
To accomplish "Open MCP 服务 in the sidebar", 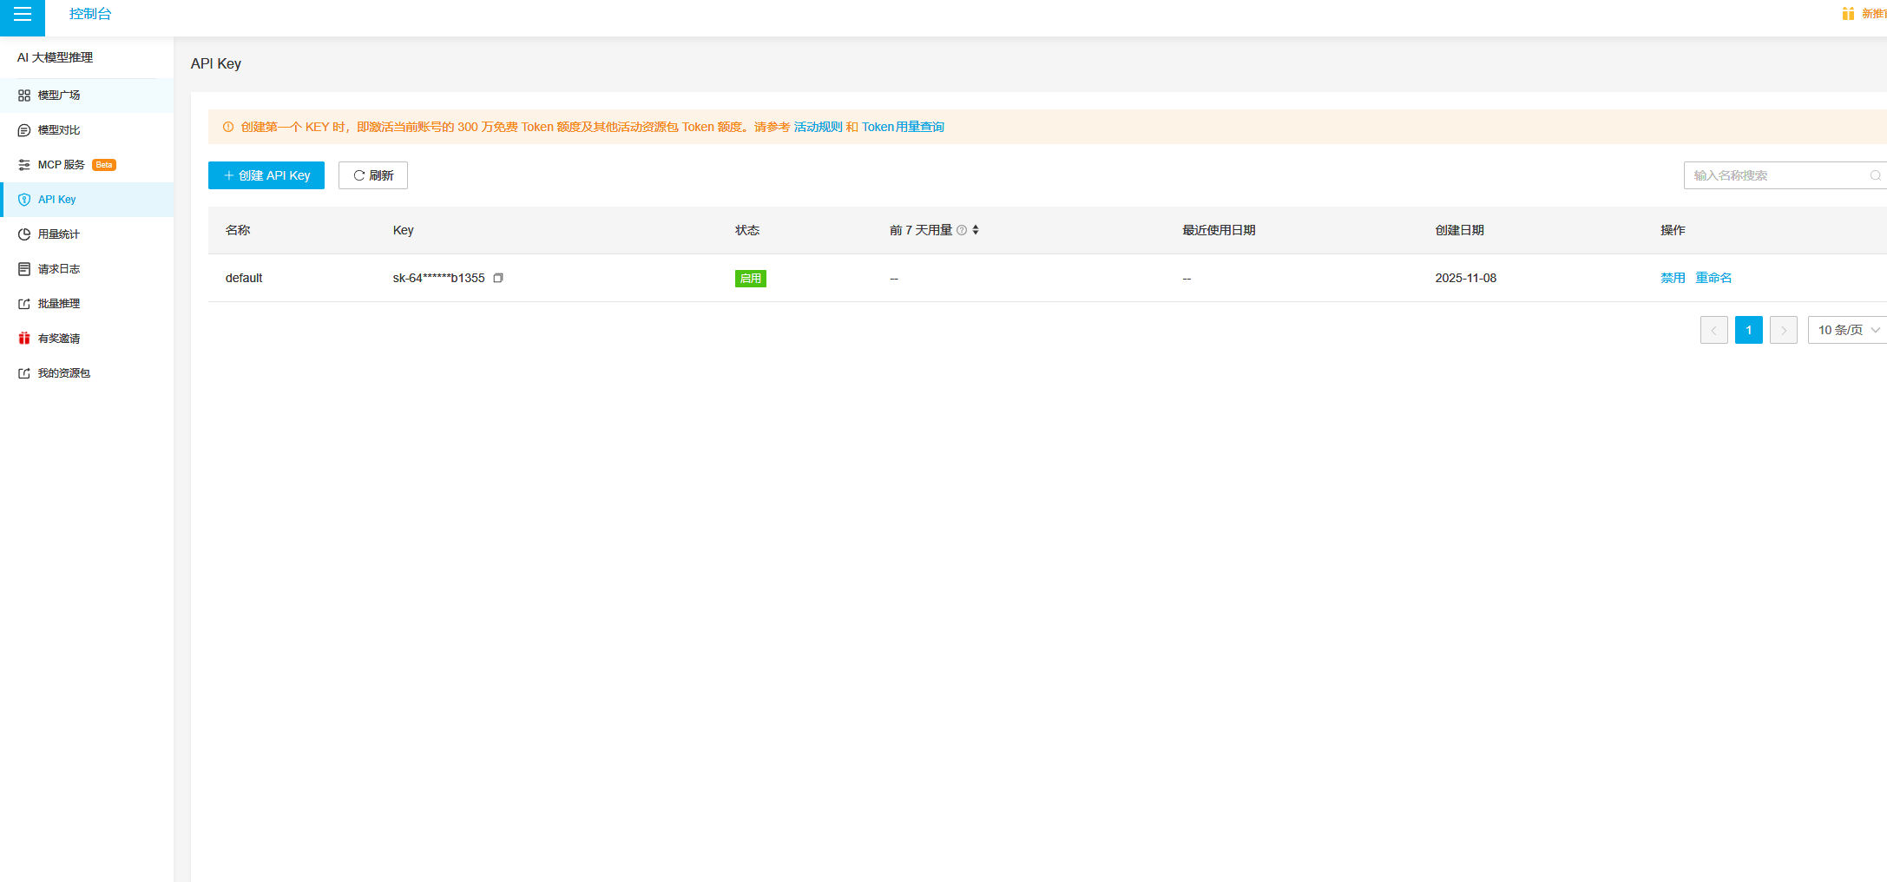I will (87, 165).
